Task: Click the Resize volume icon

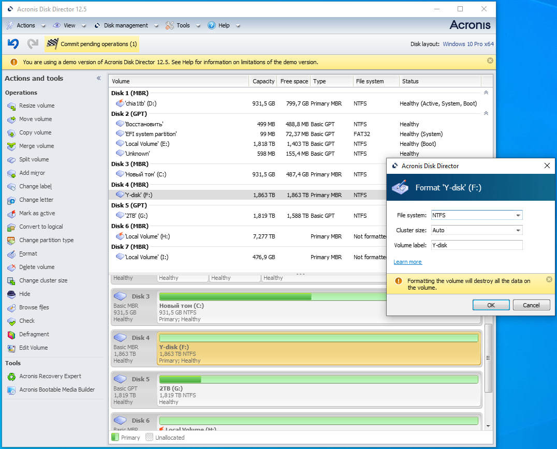Action: [x=11, y=106]
